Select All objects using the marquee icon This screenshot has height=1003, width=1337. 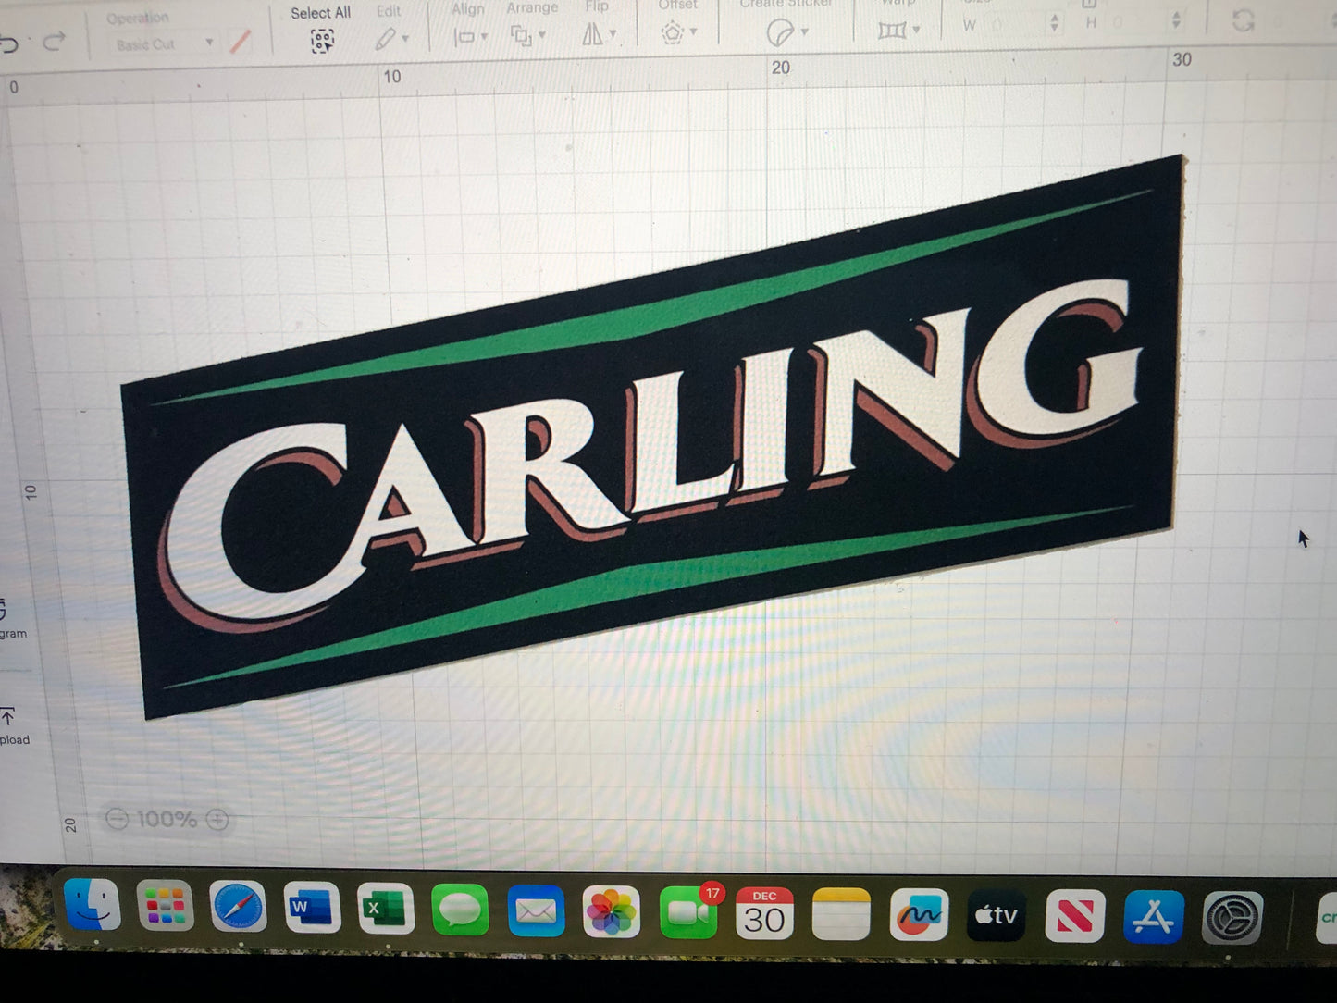[322, 42]
